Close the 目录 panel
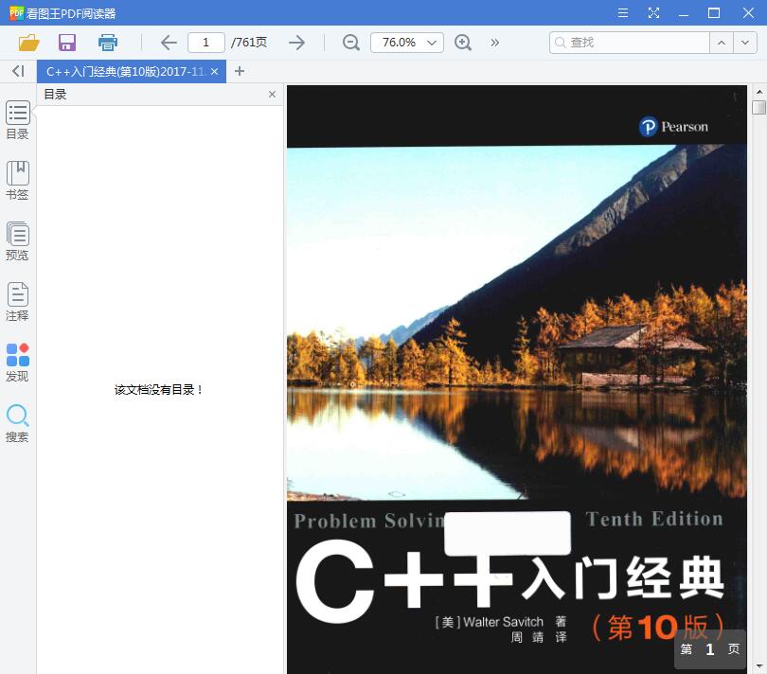 click(272, 95)
